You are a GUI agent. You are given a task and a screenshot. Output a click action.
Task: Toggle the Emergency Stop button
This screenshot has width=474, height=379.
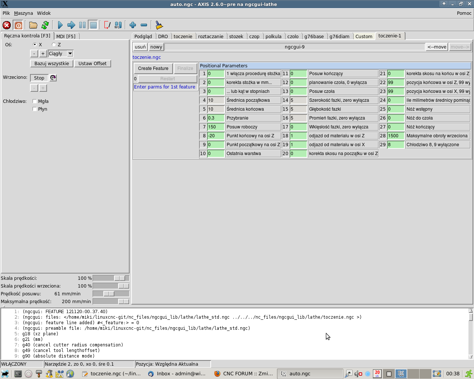click(7, 25)
